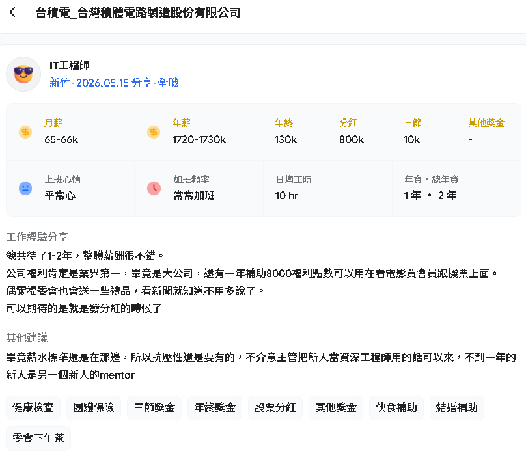The width and height of the screenshot is (526, 458).
Task: Click the 10 hr daily hours value
Action: [286, 195]
